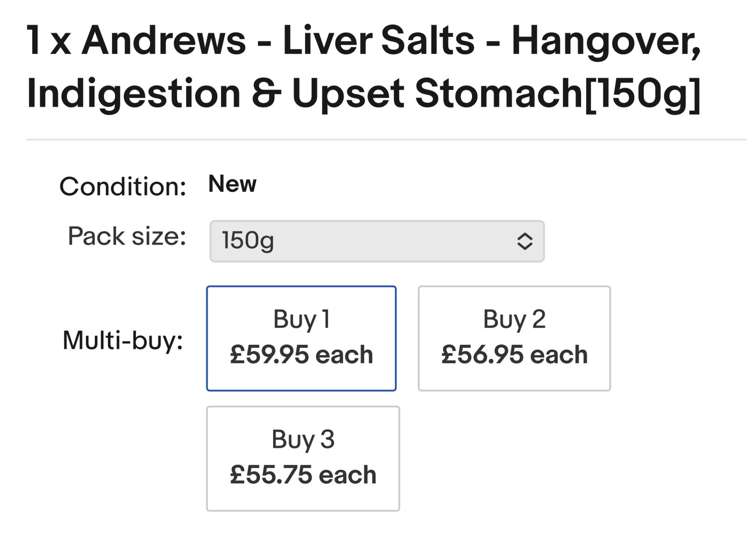Click the 150g value in Pack size selector

coord(248,241)
